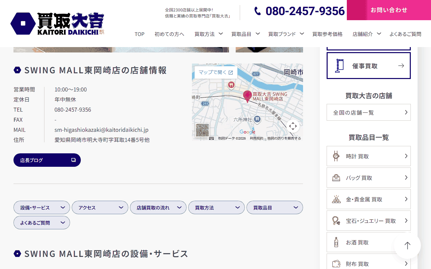The image size is (431, 269).
Task: Open 初めての方へ nav item
Action: [169, 34]
